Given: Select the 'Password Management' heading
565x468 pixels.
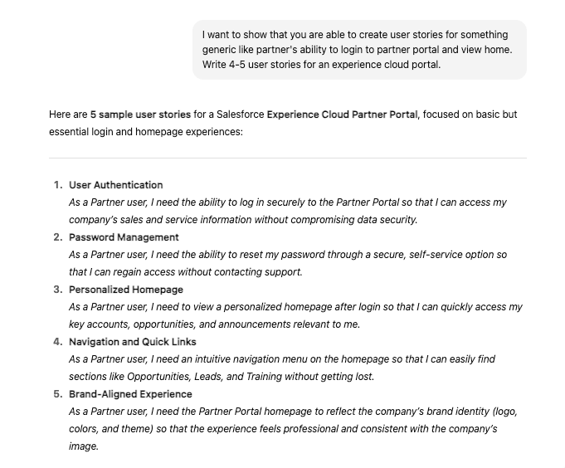Looking at the screenshot, I should (124, 237).
